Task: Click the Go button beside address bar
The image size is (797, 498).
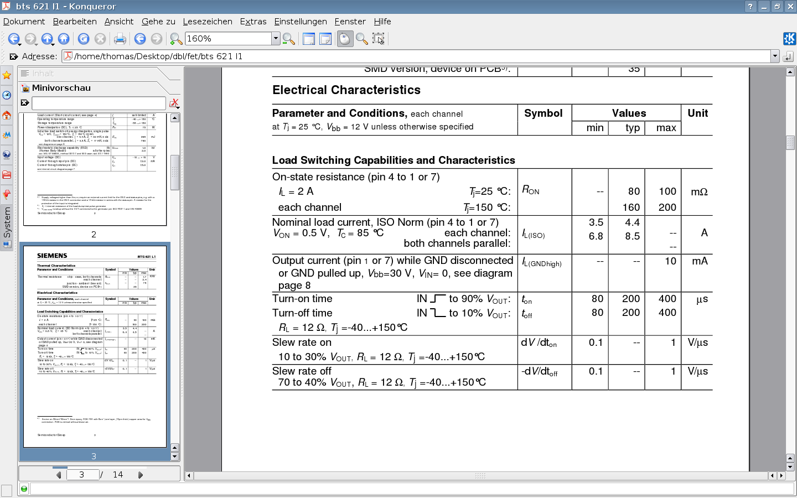Action: tap(788, 56)
